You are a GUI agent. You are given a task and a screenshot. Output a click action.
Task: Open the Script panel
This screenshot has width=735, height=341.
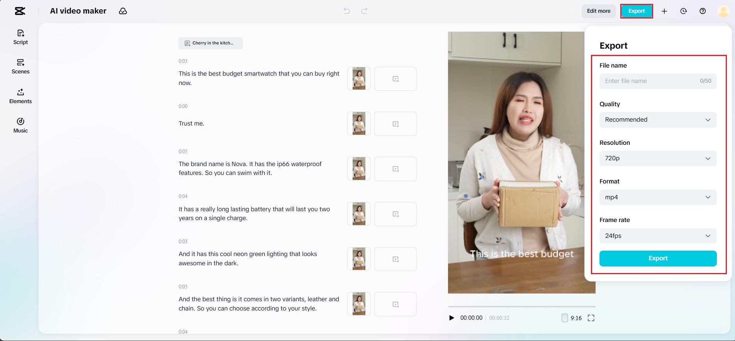(x=20, y=37)
